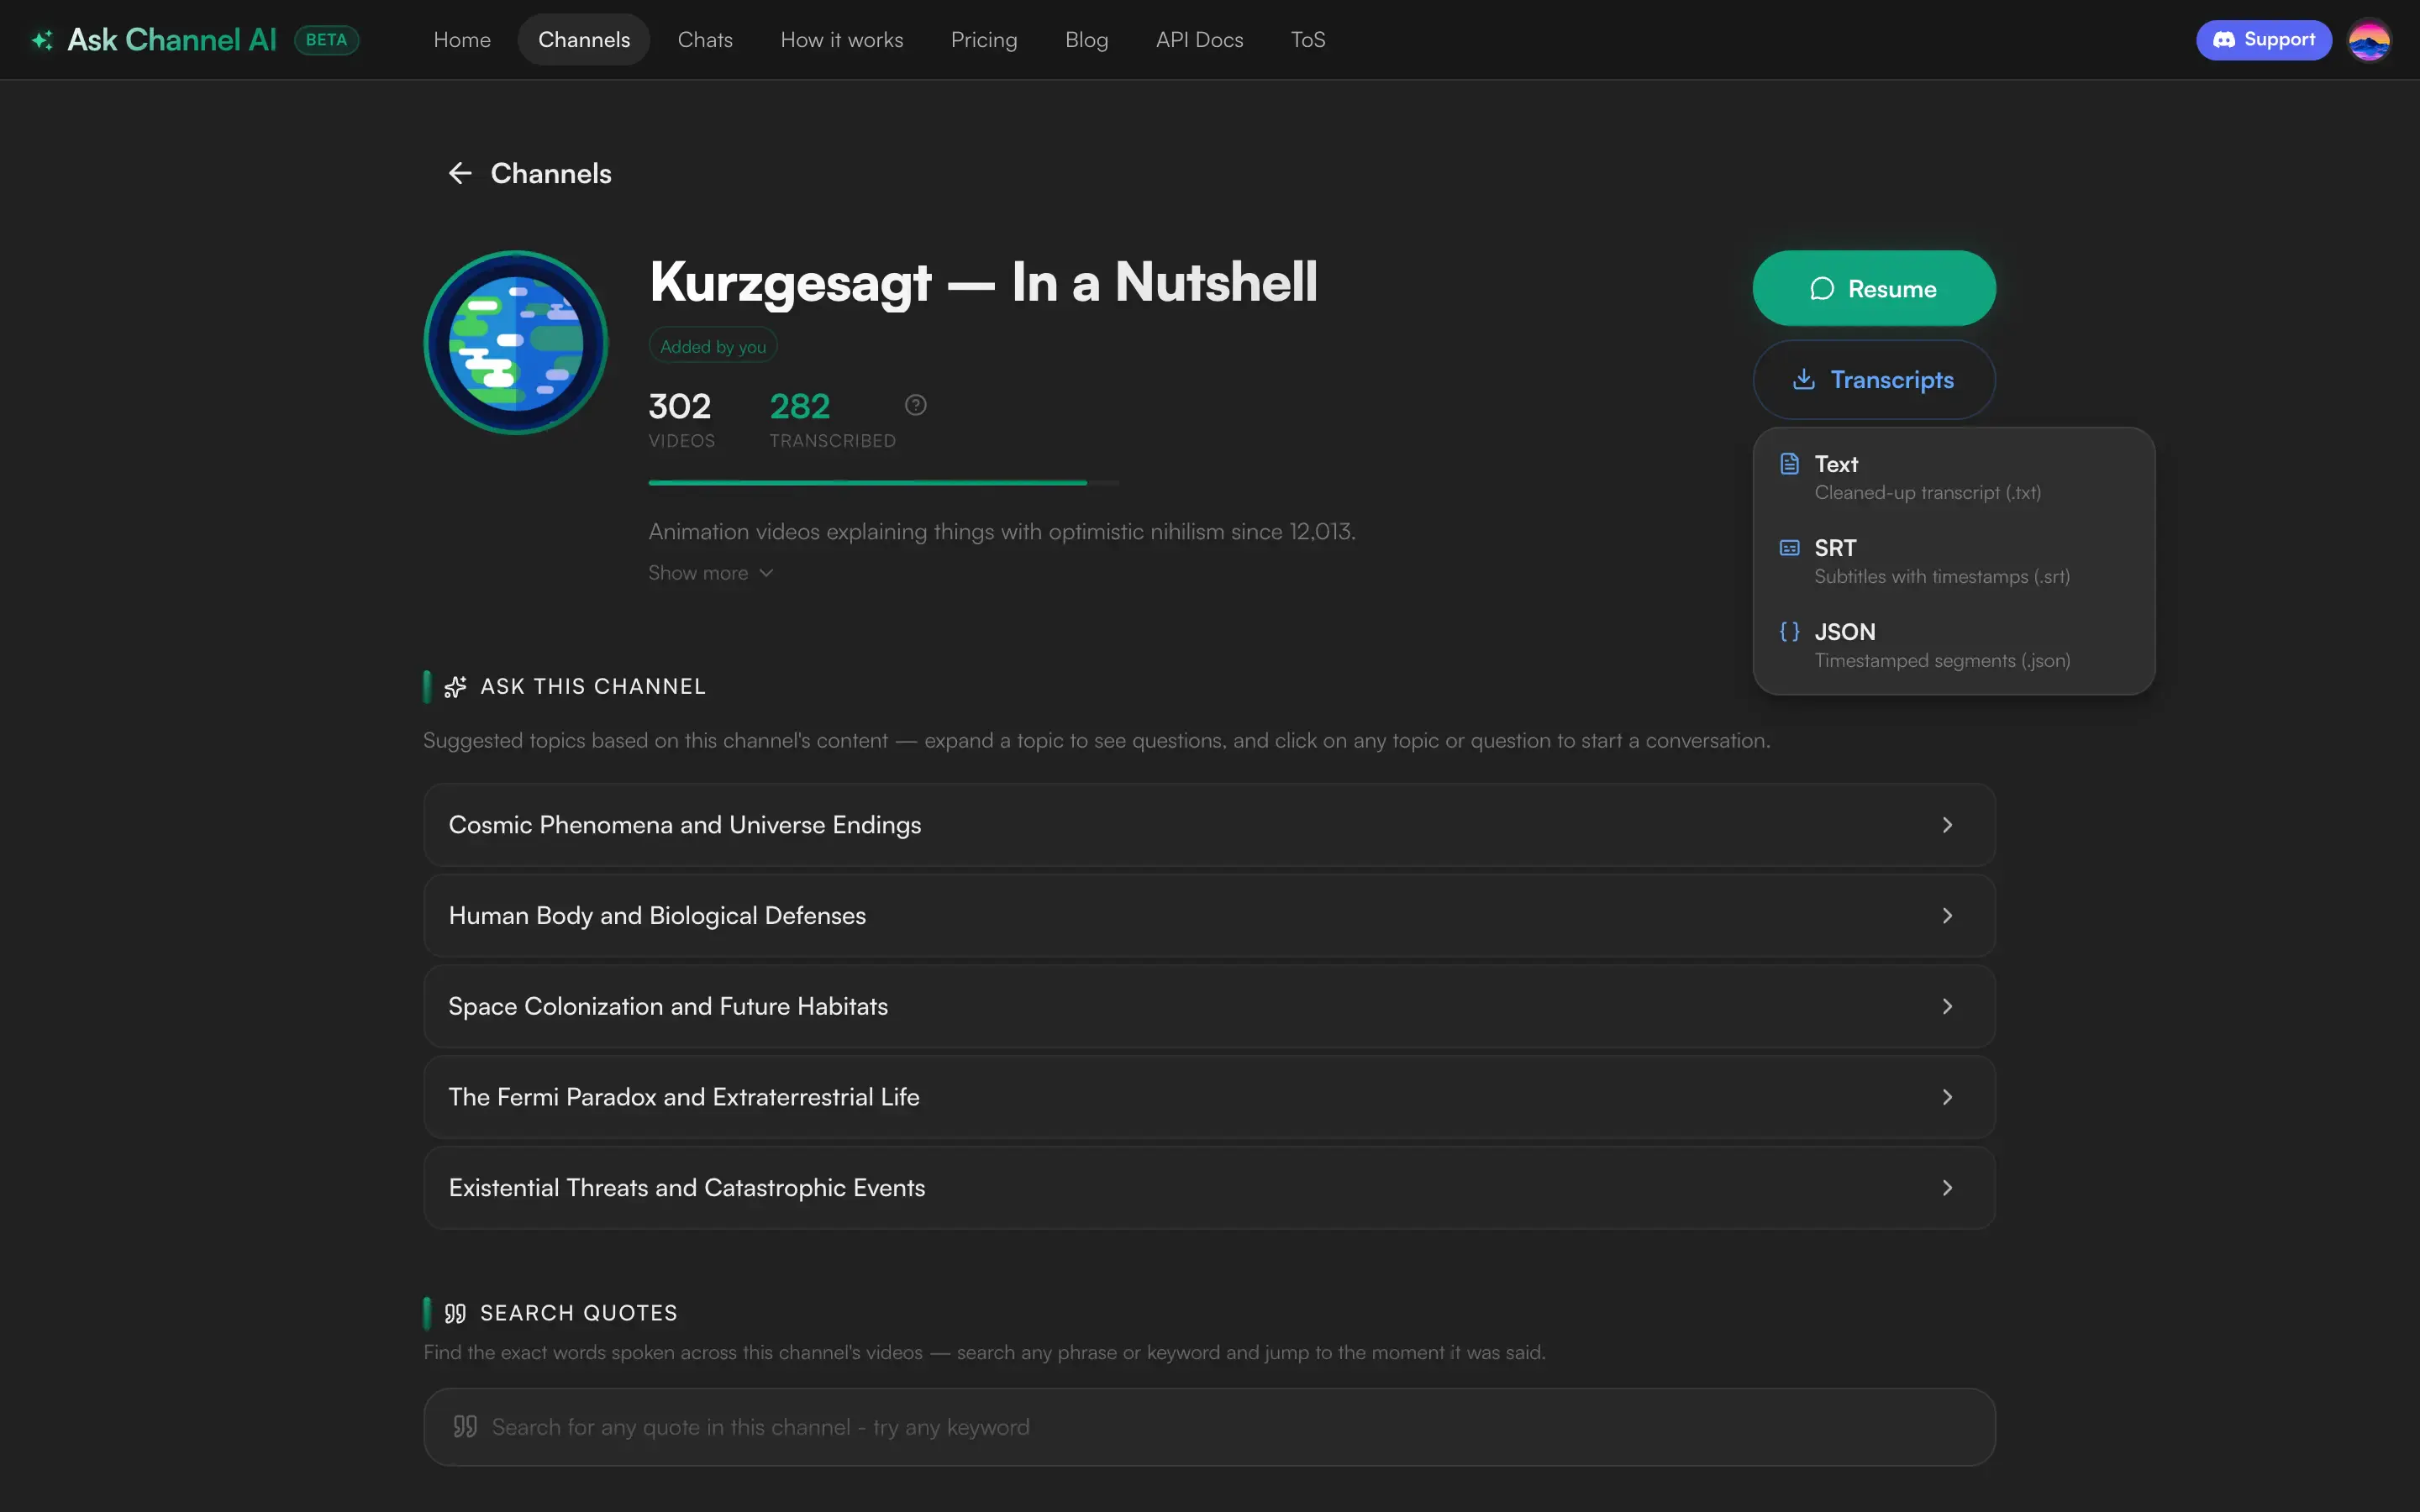Expand Existential Threats and Catastrophic Events topic
Image resolution: width=2420 pixels, height=1512 pixels.
[x=1209, y=1188]
